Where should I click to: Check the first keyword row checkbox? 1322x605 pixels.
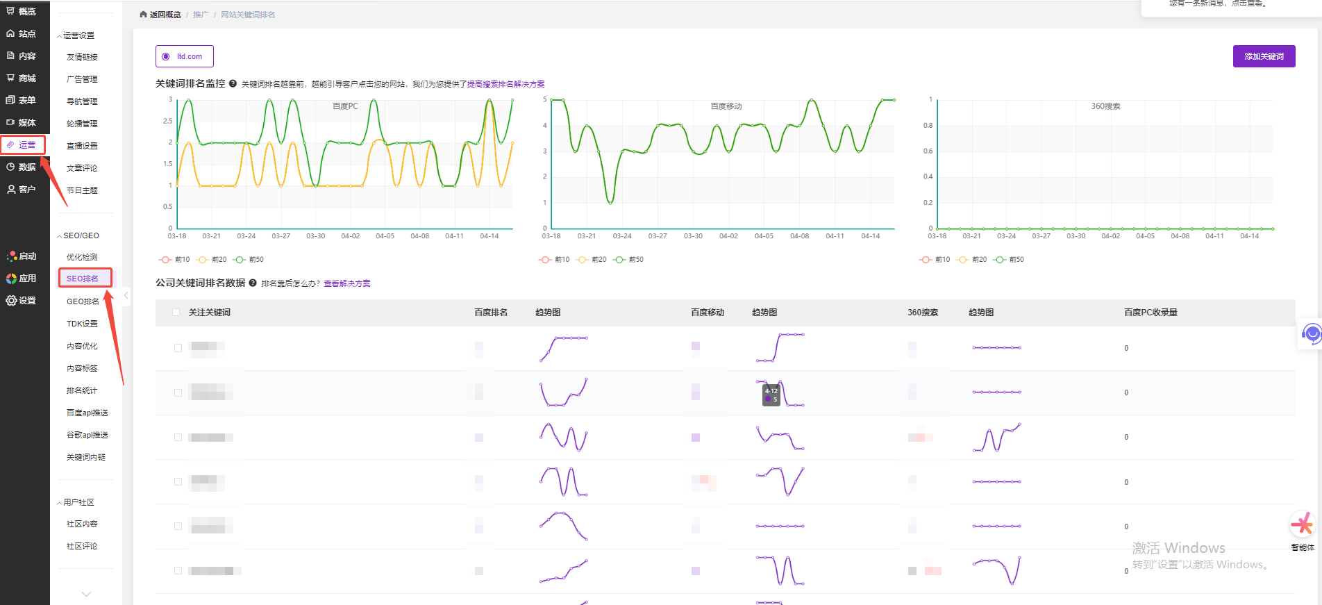[x=178, y=348]
